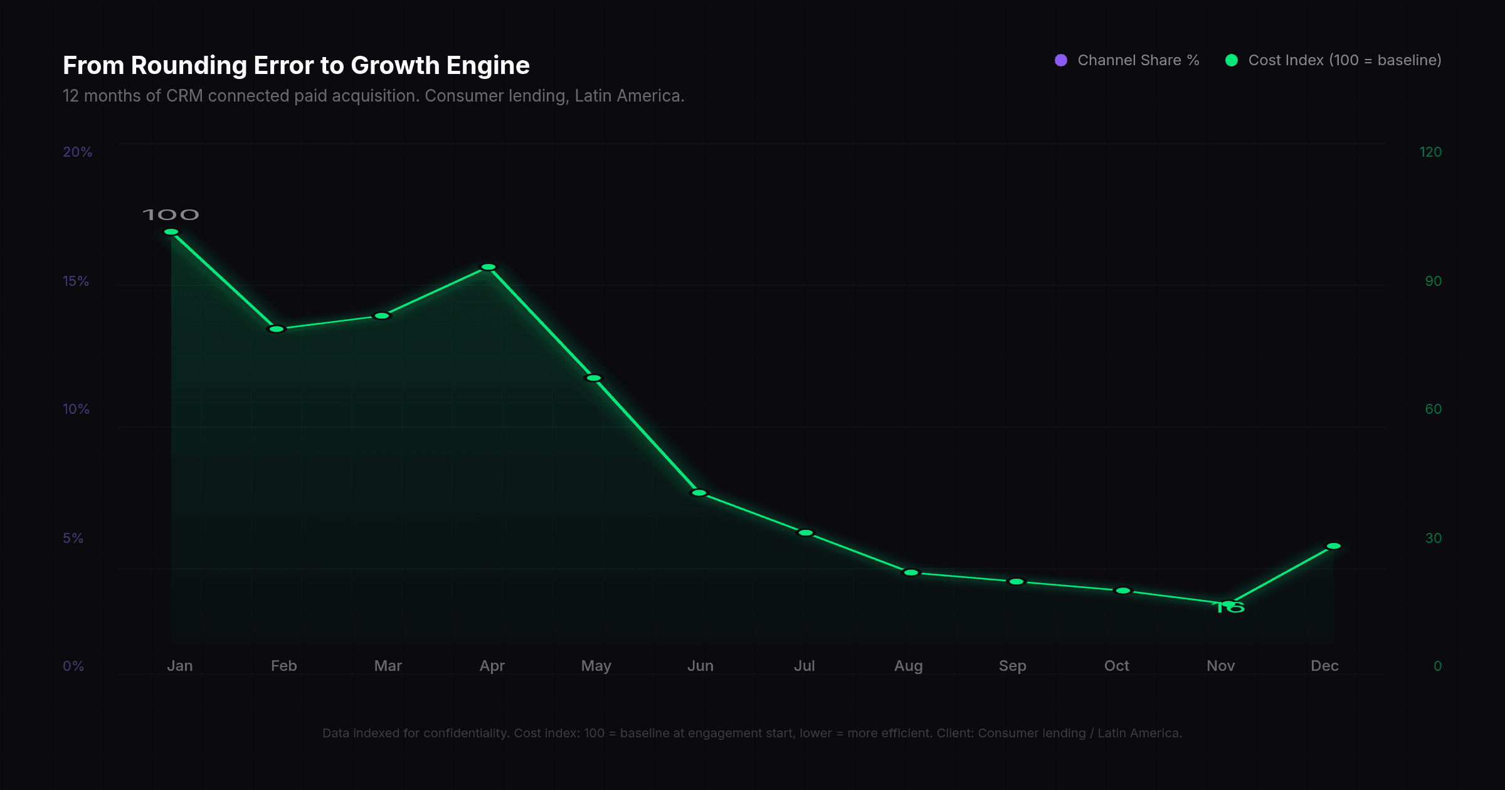Click the August data point marker
Viewport: 1505px width, 790px height.
(911, 572)
